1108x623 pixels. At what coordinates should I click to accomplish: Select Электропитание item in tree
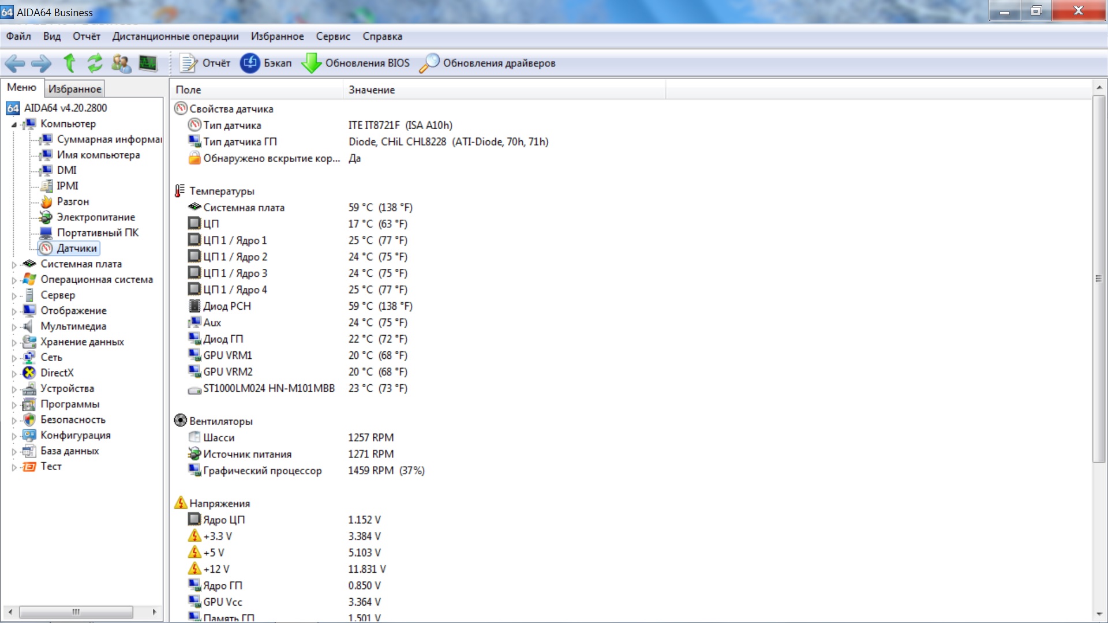click(x=96, y=217)
